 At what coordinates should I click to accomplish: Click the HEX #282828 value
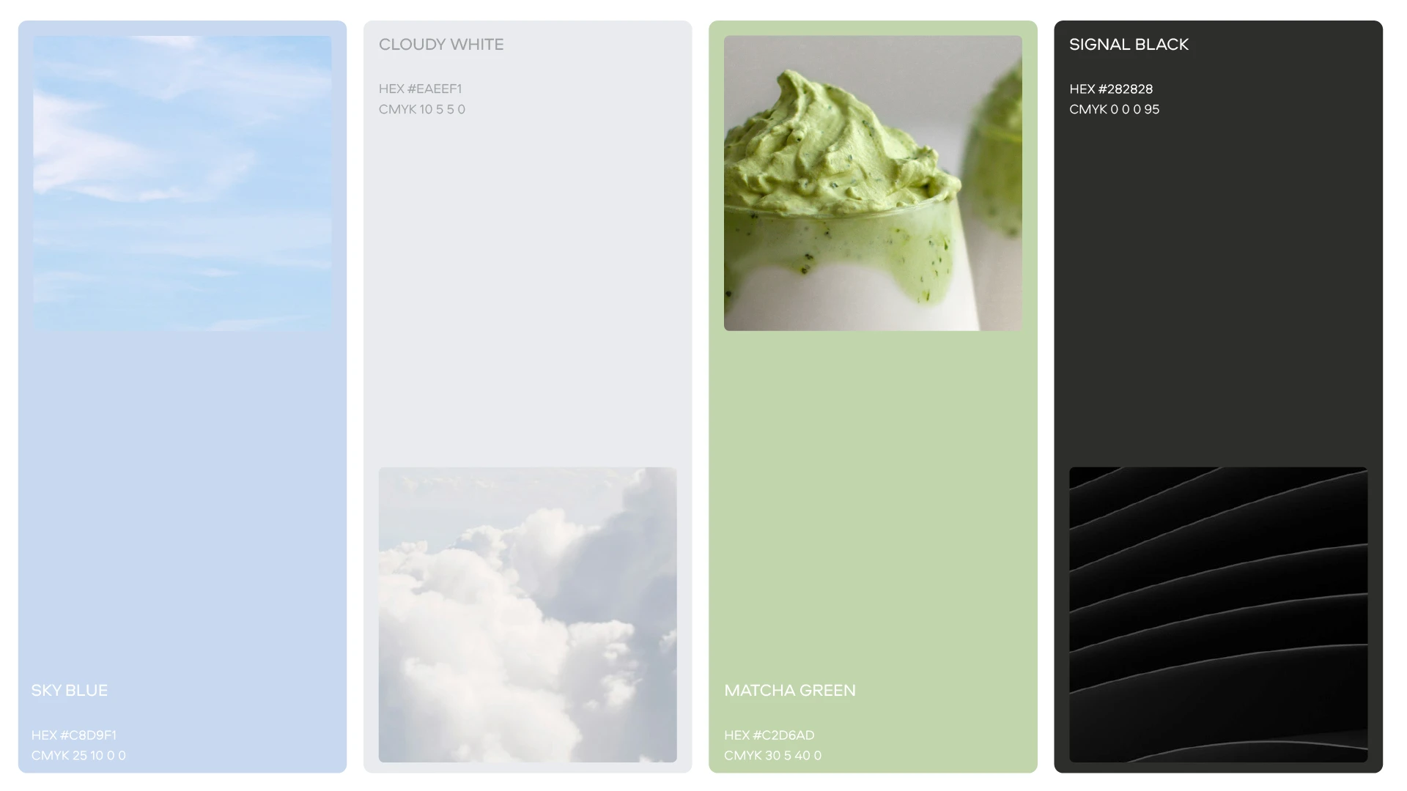coord(1111,89)
